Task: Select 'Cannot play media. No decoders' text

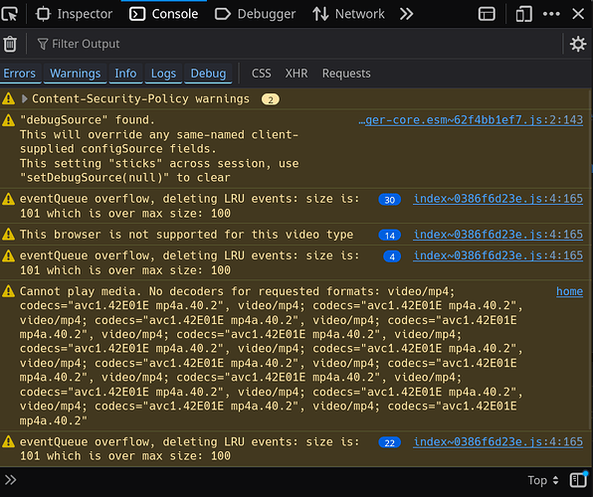Action: [x=272, y=356]
